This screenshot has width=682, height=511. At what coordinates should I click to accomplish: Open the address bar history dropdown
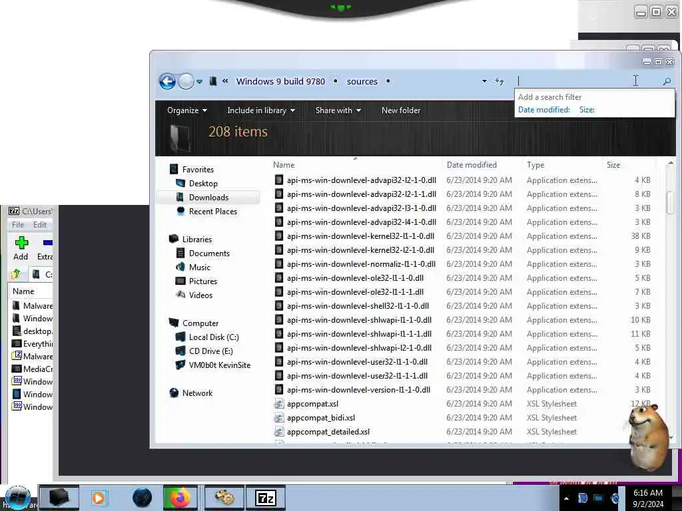tap(484, 81)
